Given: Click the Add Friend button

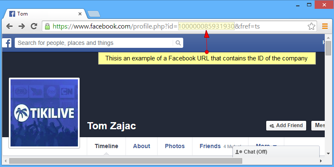Looking at the screenshot, I should click(286, 125).
